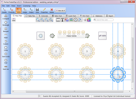The width and height of the screenshot is (136, 99).
Task: Open the Guests pane
Action: pyautogui.click(x=4, y=11)
